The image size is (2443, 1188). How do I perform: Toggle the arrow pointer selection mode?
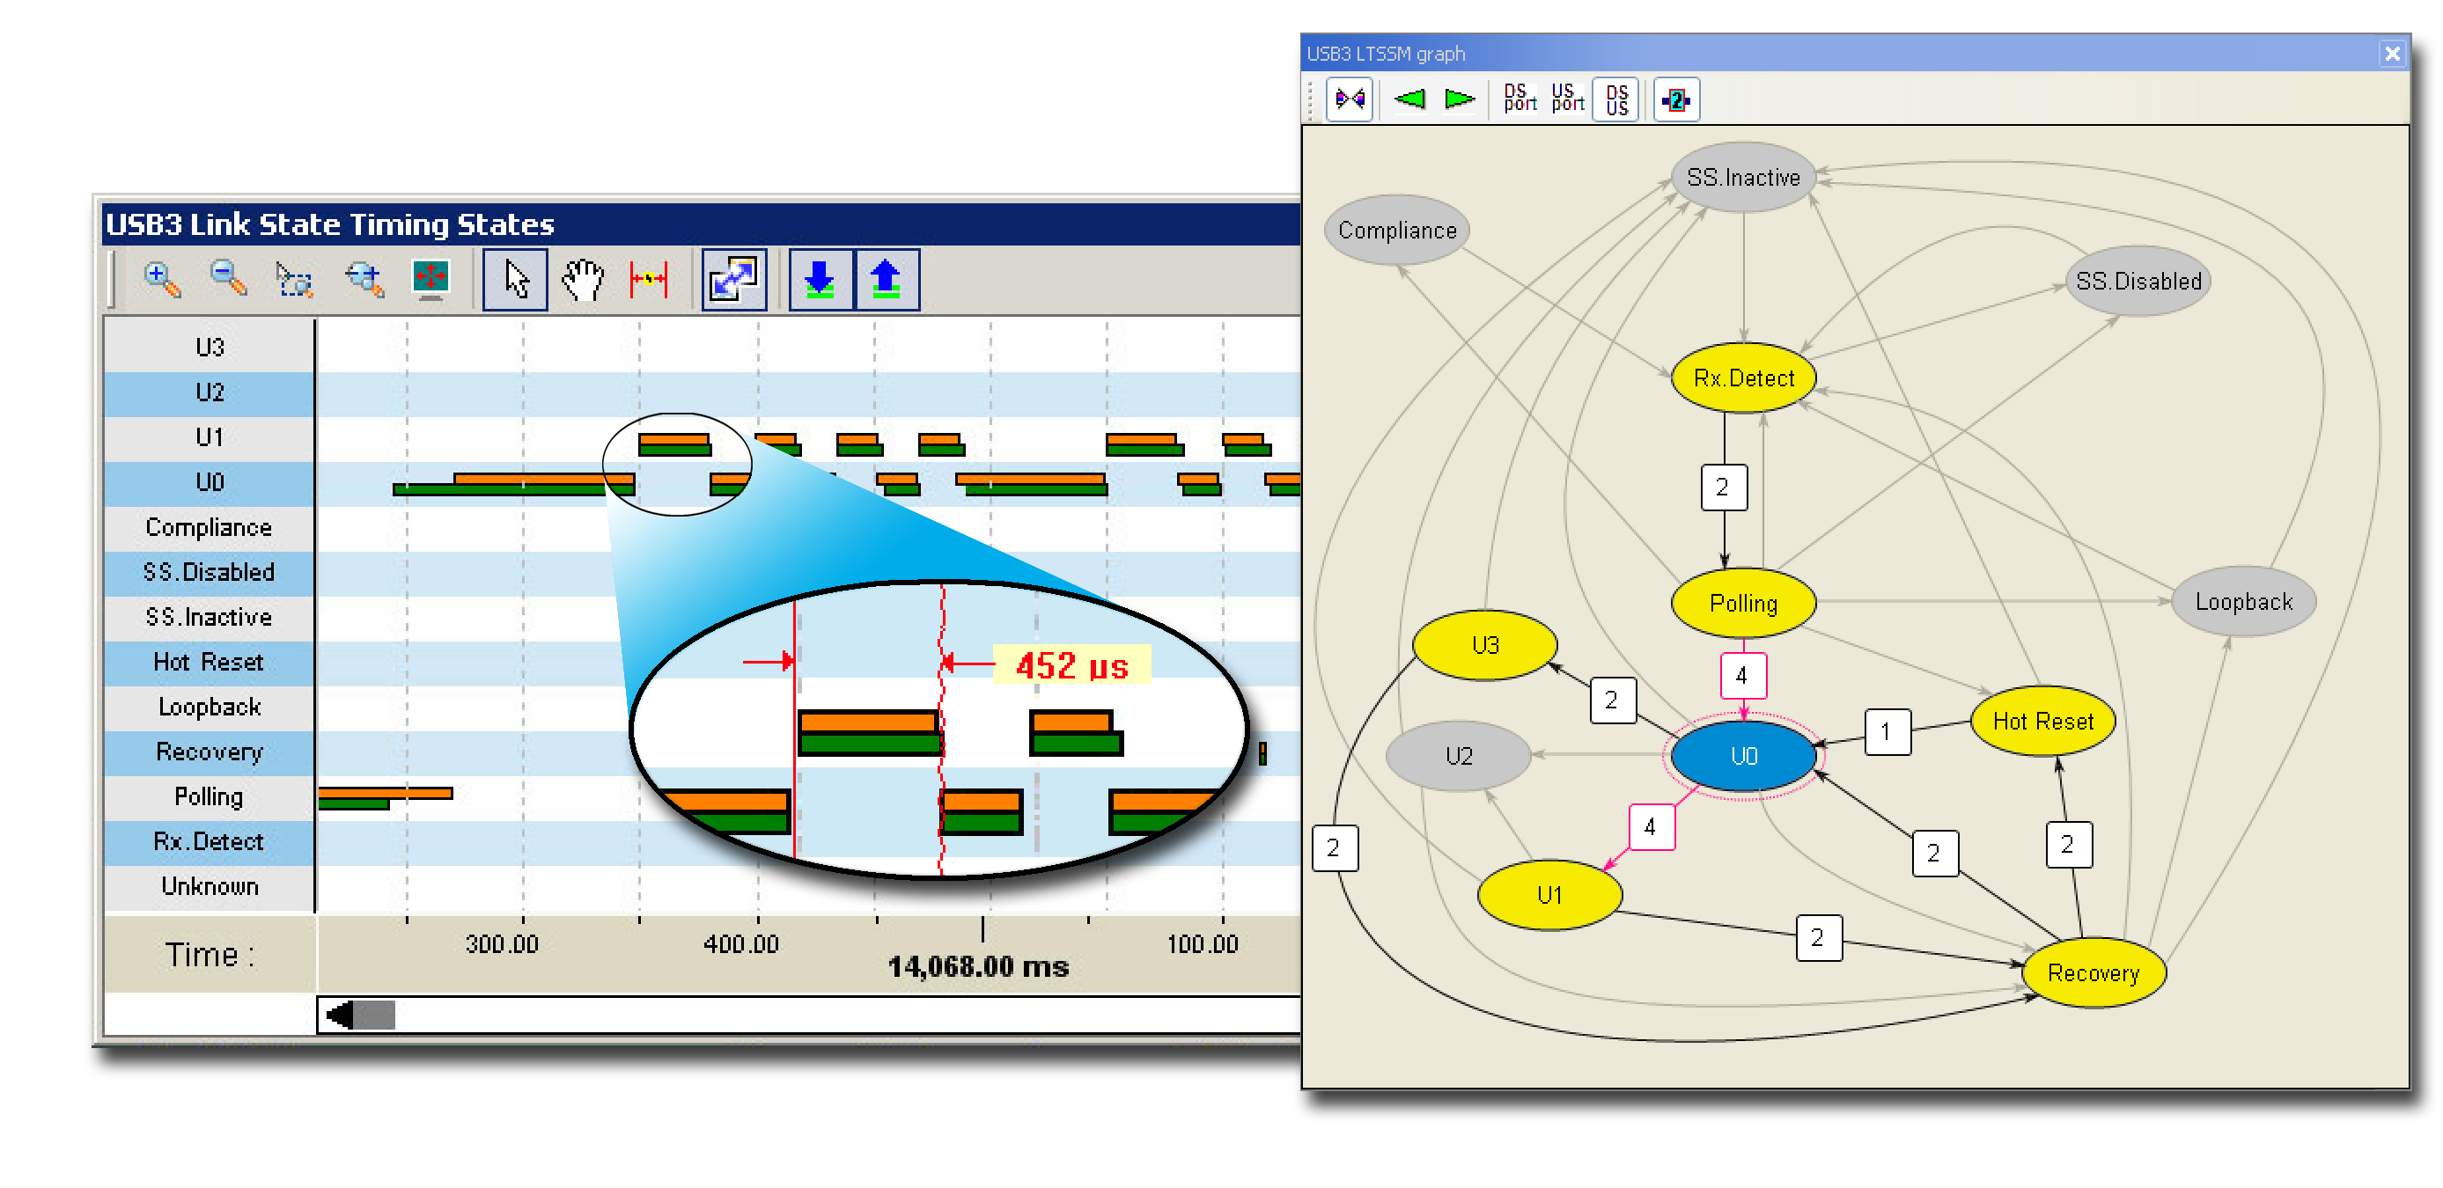(x=515, y=280)
